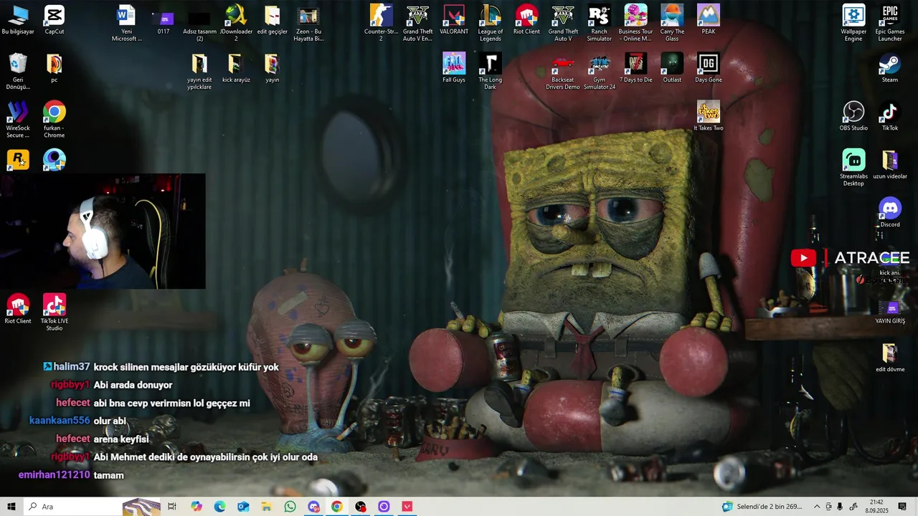
Task: Open the Geri Dönüşüm recycle bin
Action: point(18,72)
